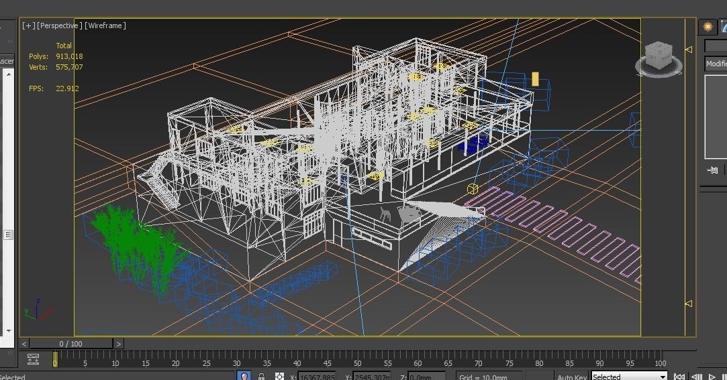Click the Pin Stack icon
The height and width of the screenshot is (380, 727).
[713, 170]
